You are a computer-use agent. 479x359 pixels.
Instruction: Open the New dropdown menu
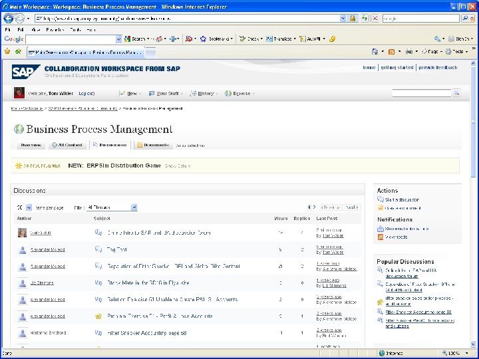point(131,94)
